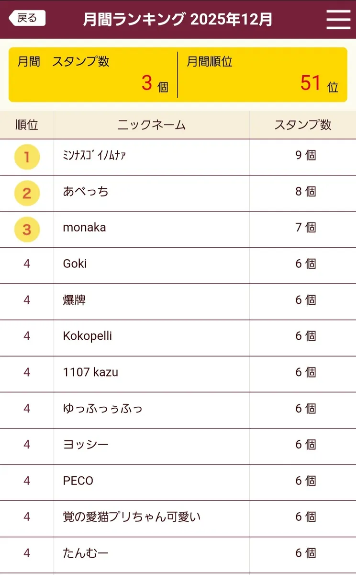Click the gold rank 1 medal
Image resolution: width=356 pixels, height=575 pixels.
(27, 157)
